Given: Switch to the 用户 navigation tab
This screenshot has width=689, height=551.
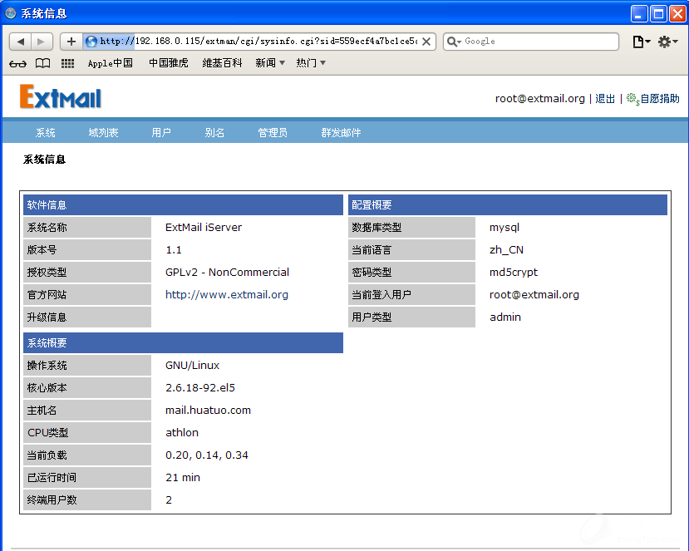Looking at the screenshot, I should click(161, 133).
